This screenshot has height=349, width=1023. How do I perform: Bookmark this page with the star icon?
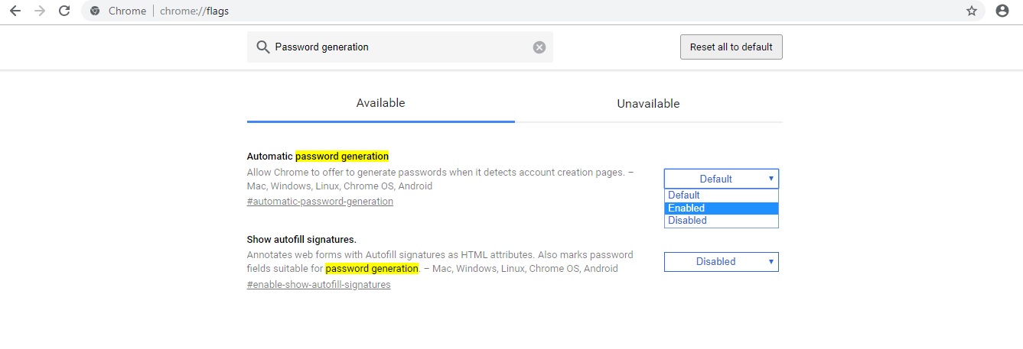point(972,11)
